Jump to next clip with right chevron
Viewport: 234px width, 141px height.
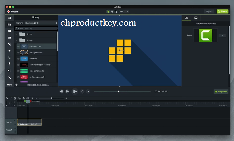click(88, 91)
